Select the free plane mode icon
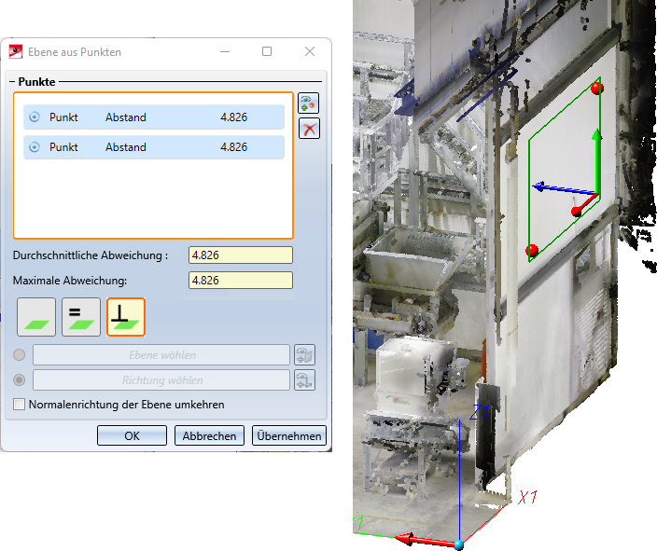Viewport: 657px width, 551px height. pyautogui.click(x=36, y=317)
